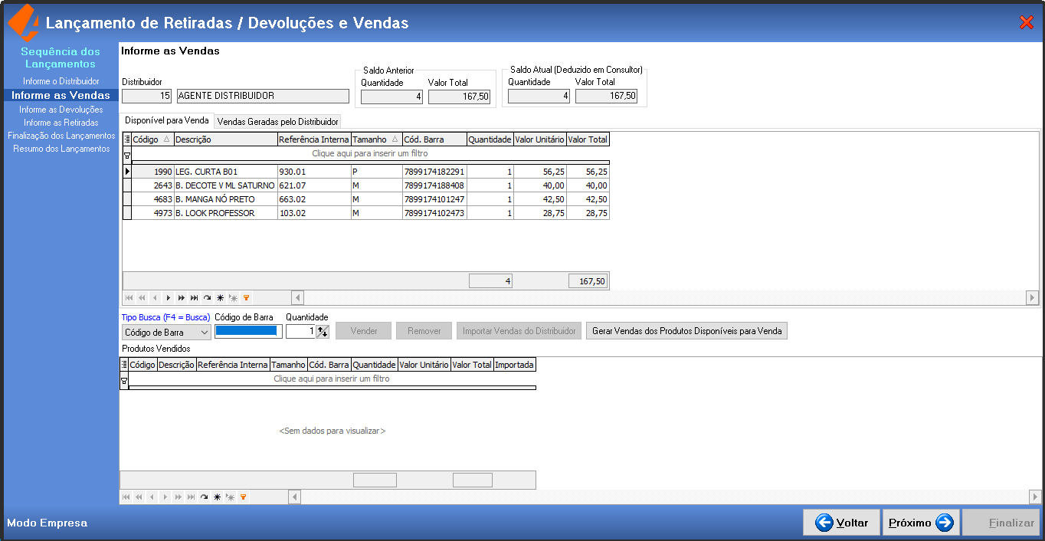The width and height of the screenshot is (1045, 541).
Task: Click the Vender button
Action: (364, 331)
